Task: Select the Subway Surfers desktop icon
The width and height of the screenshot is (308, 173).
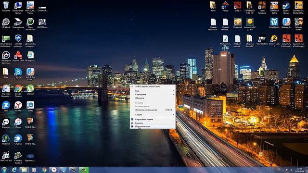Action: pos(298,24)
